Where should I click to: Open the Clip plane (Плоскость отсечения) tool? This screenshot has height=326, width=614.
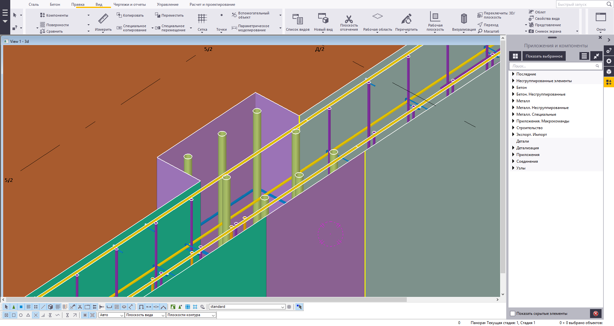349,19
